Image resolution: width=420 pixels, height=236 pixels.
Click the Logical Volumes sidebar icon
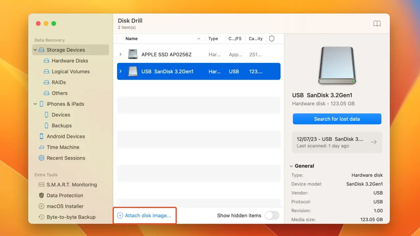pos(46,71)
